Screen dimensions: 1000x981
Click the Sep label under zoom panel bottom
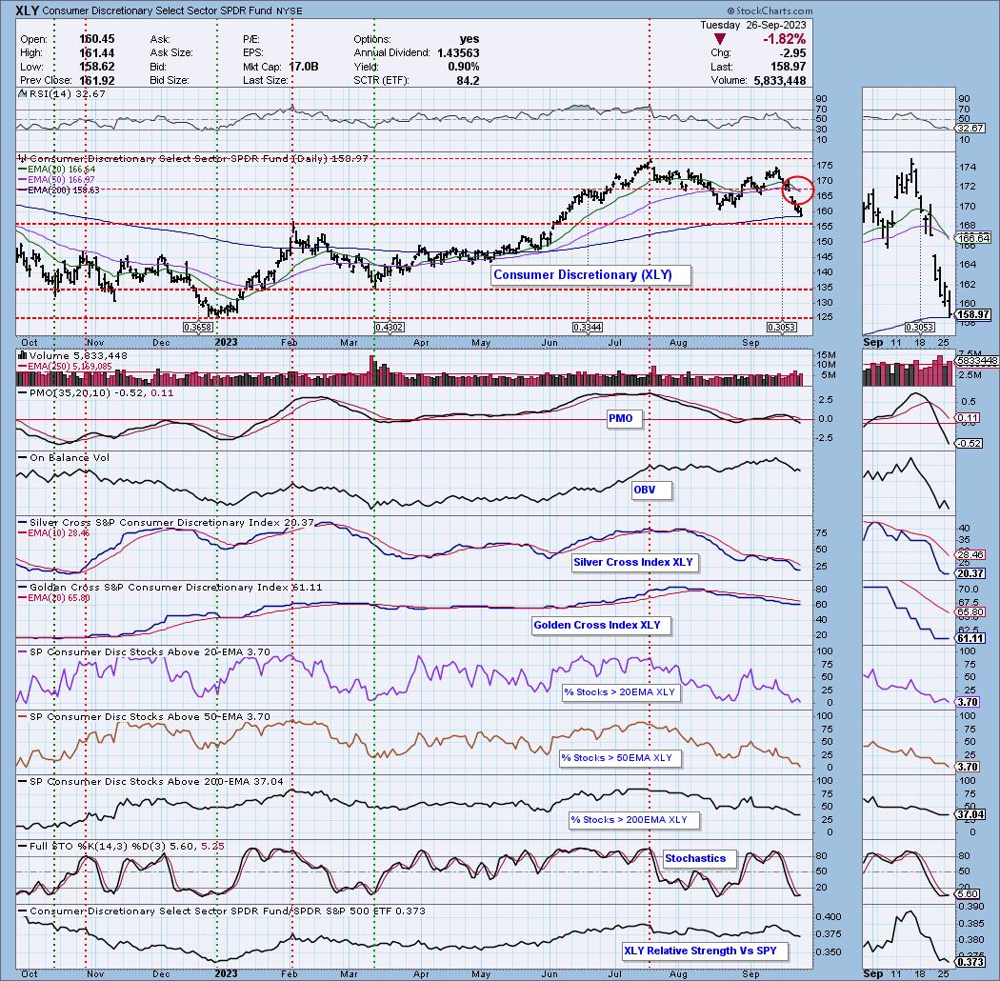pyautogui.click(x=872, y=973)
